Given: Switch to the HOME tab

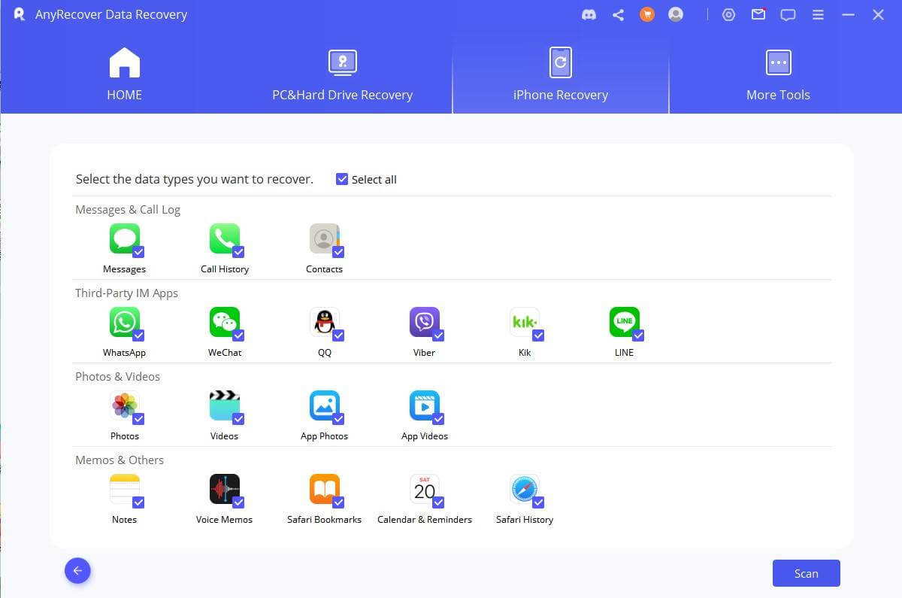Looking at the screenshot, I should [x=125, y=73].
